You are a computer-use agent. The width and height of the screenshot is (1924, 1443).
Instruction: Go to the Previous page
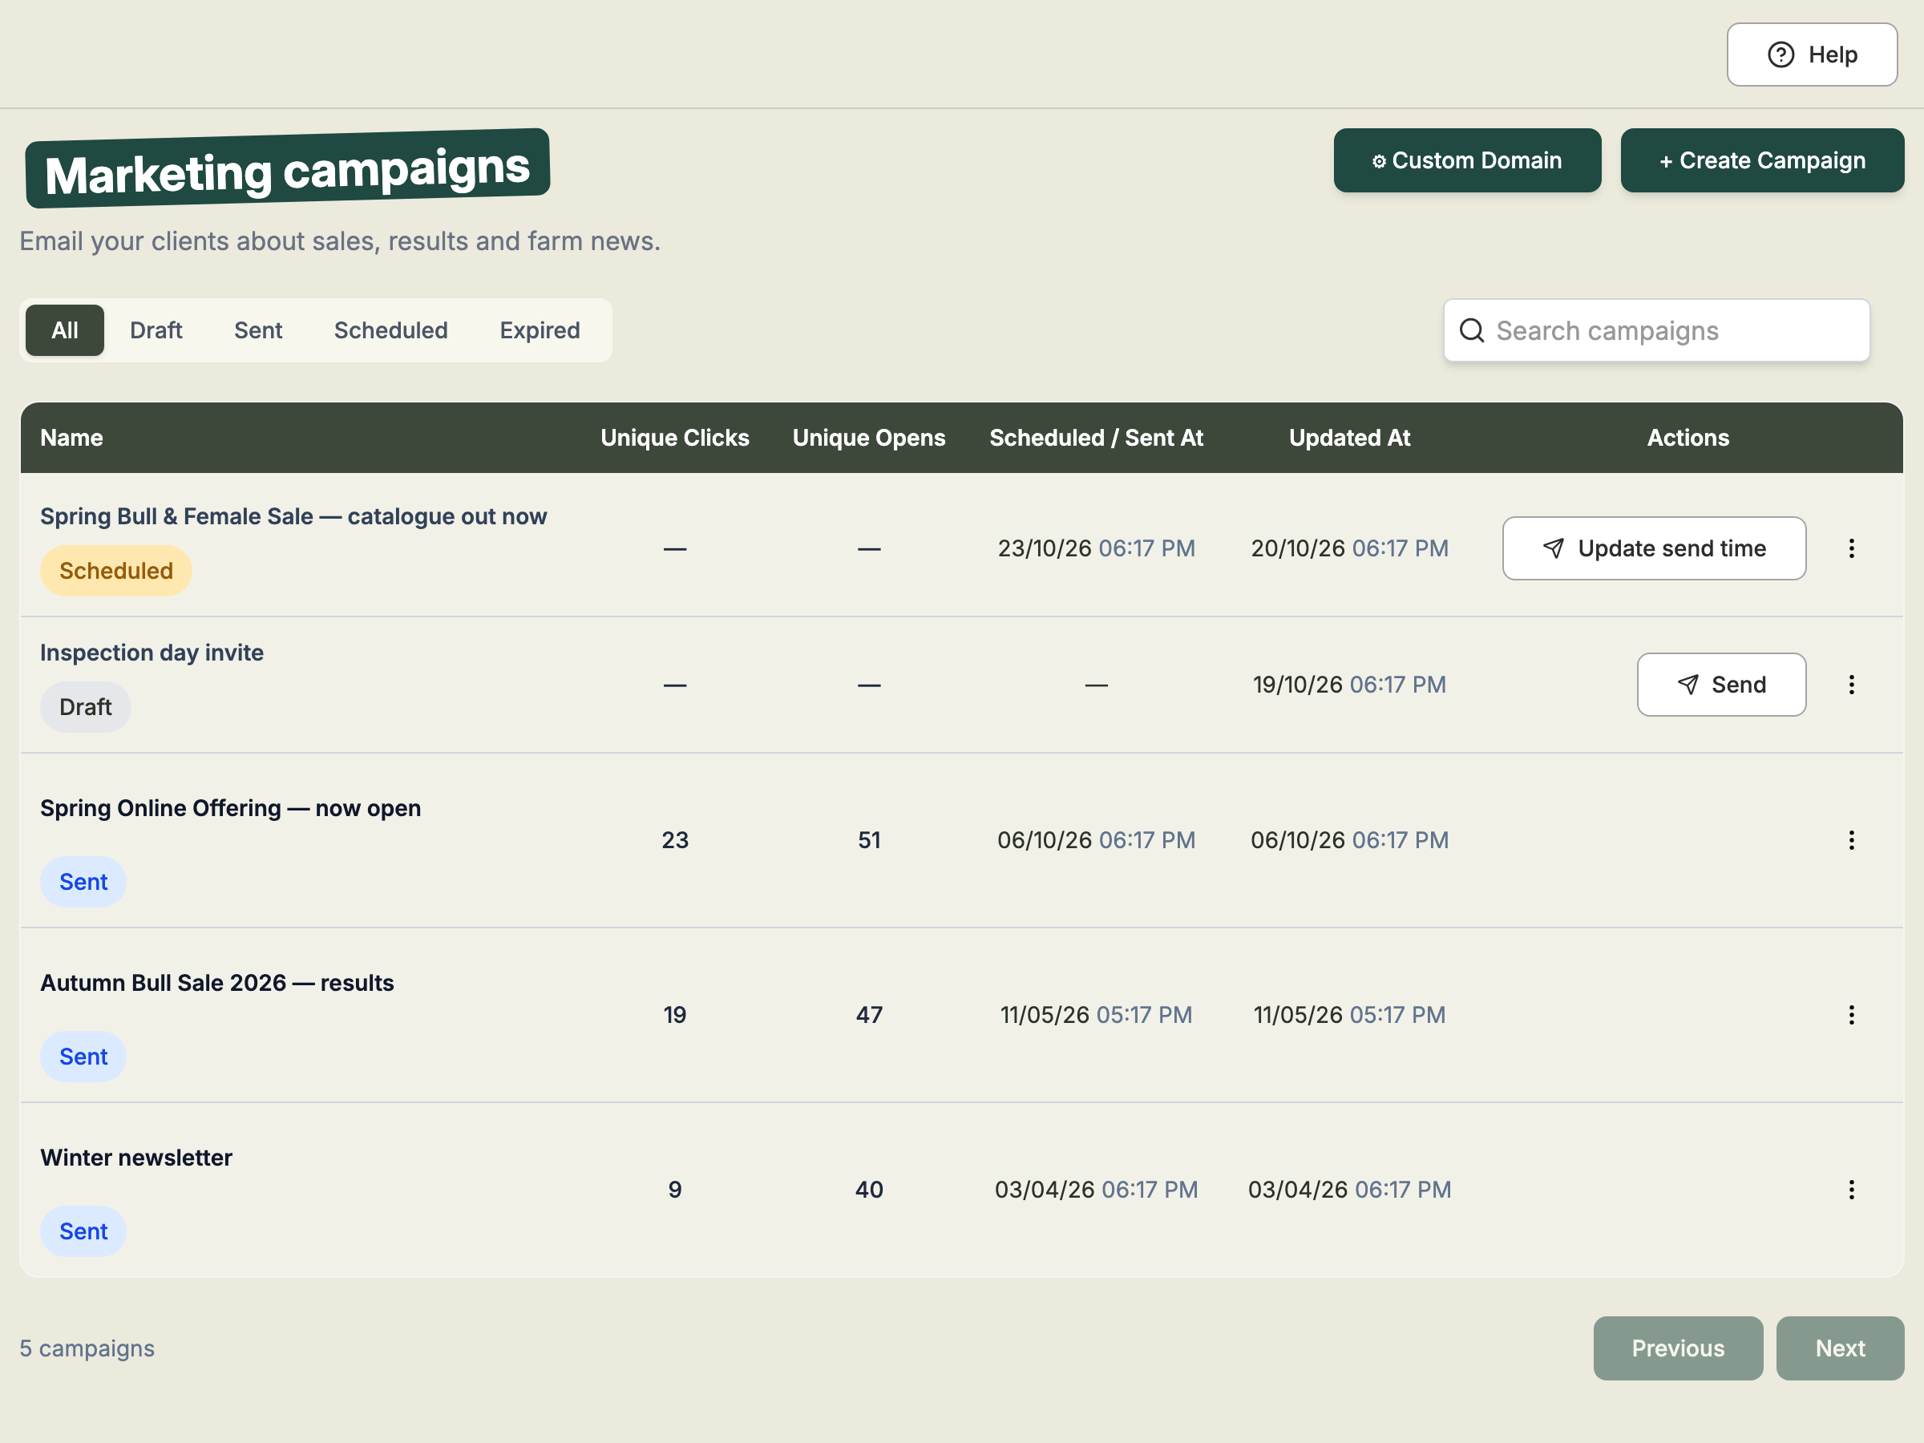1678,1348
